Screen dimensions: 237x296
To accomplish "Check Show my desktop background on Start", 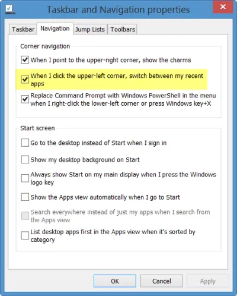I will [25, 159].
